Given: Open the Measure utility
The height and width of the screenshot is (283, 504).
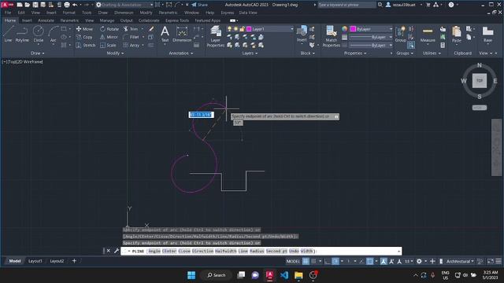Looking at the screenshot, I should [428, 35].
